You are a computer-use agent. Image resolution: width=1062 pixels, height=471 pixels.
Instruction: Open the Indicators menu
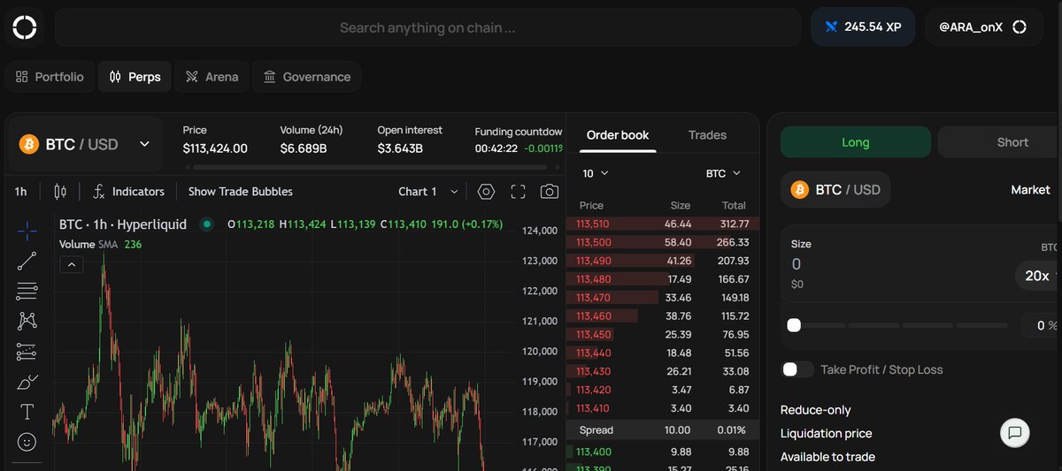pyautogui.click(x=129, y=191)
